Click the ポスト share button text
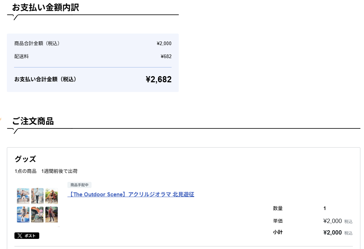The width and height of the screenshot is (364, 249). click(30, 236)
